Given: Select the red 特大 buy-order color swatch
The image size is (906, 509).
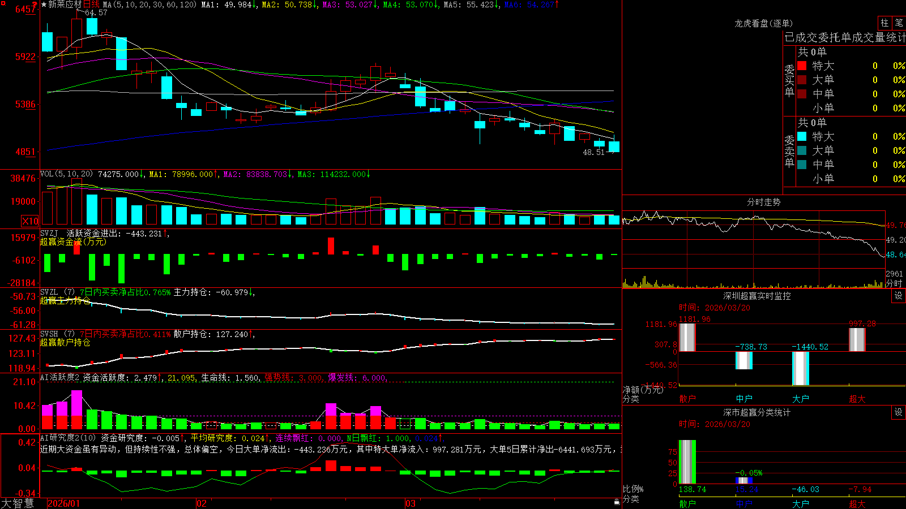Looking at the screenshot, I should [802, 66].
